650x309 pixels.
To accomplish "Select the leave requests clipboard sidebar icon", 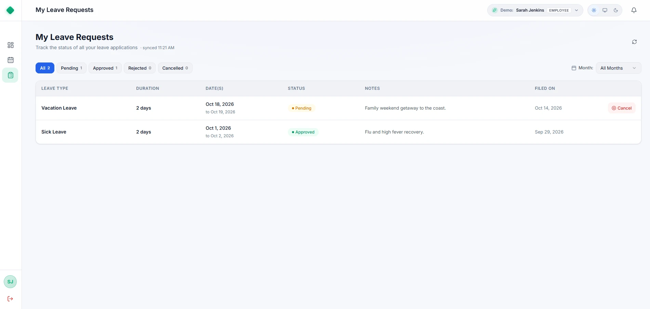I will tap(11, 75).
